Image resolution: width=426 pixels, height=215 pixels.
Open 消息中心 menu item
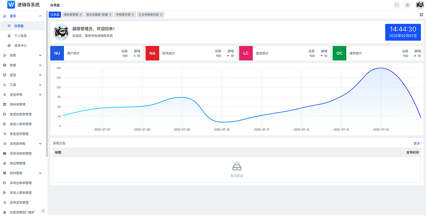coord(22,45)
